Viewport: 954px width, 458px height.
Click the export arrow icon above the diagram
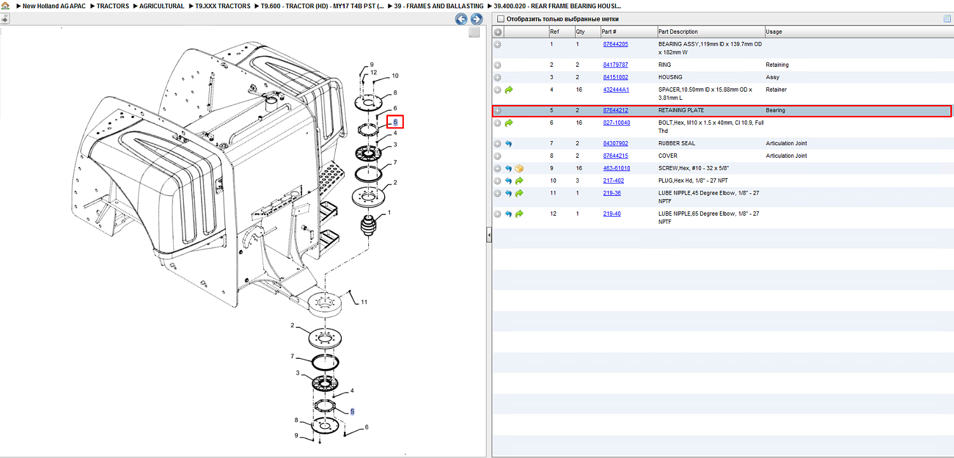pyautogui.click(x=4, y=19)
